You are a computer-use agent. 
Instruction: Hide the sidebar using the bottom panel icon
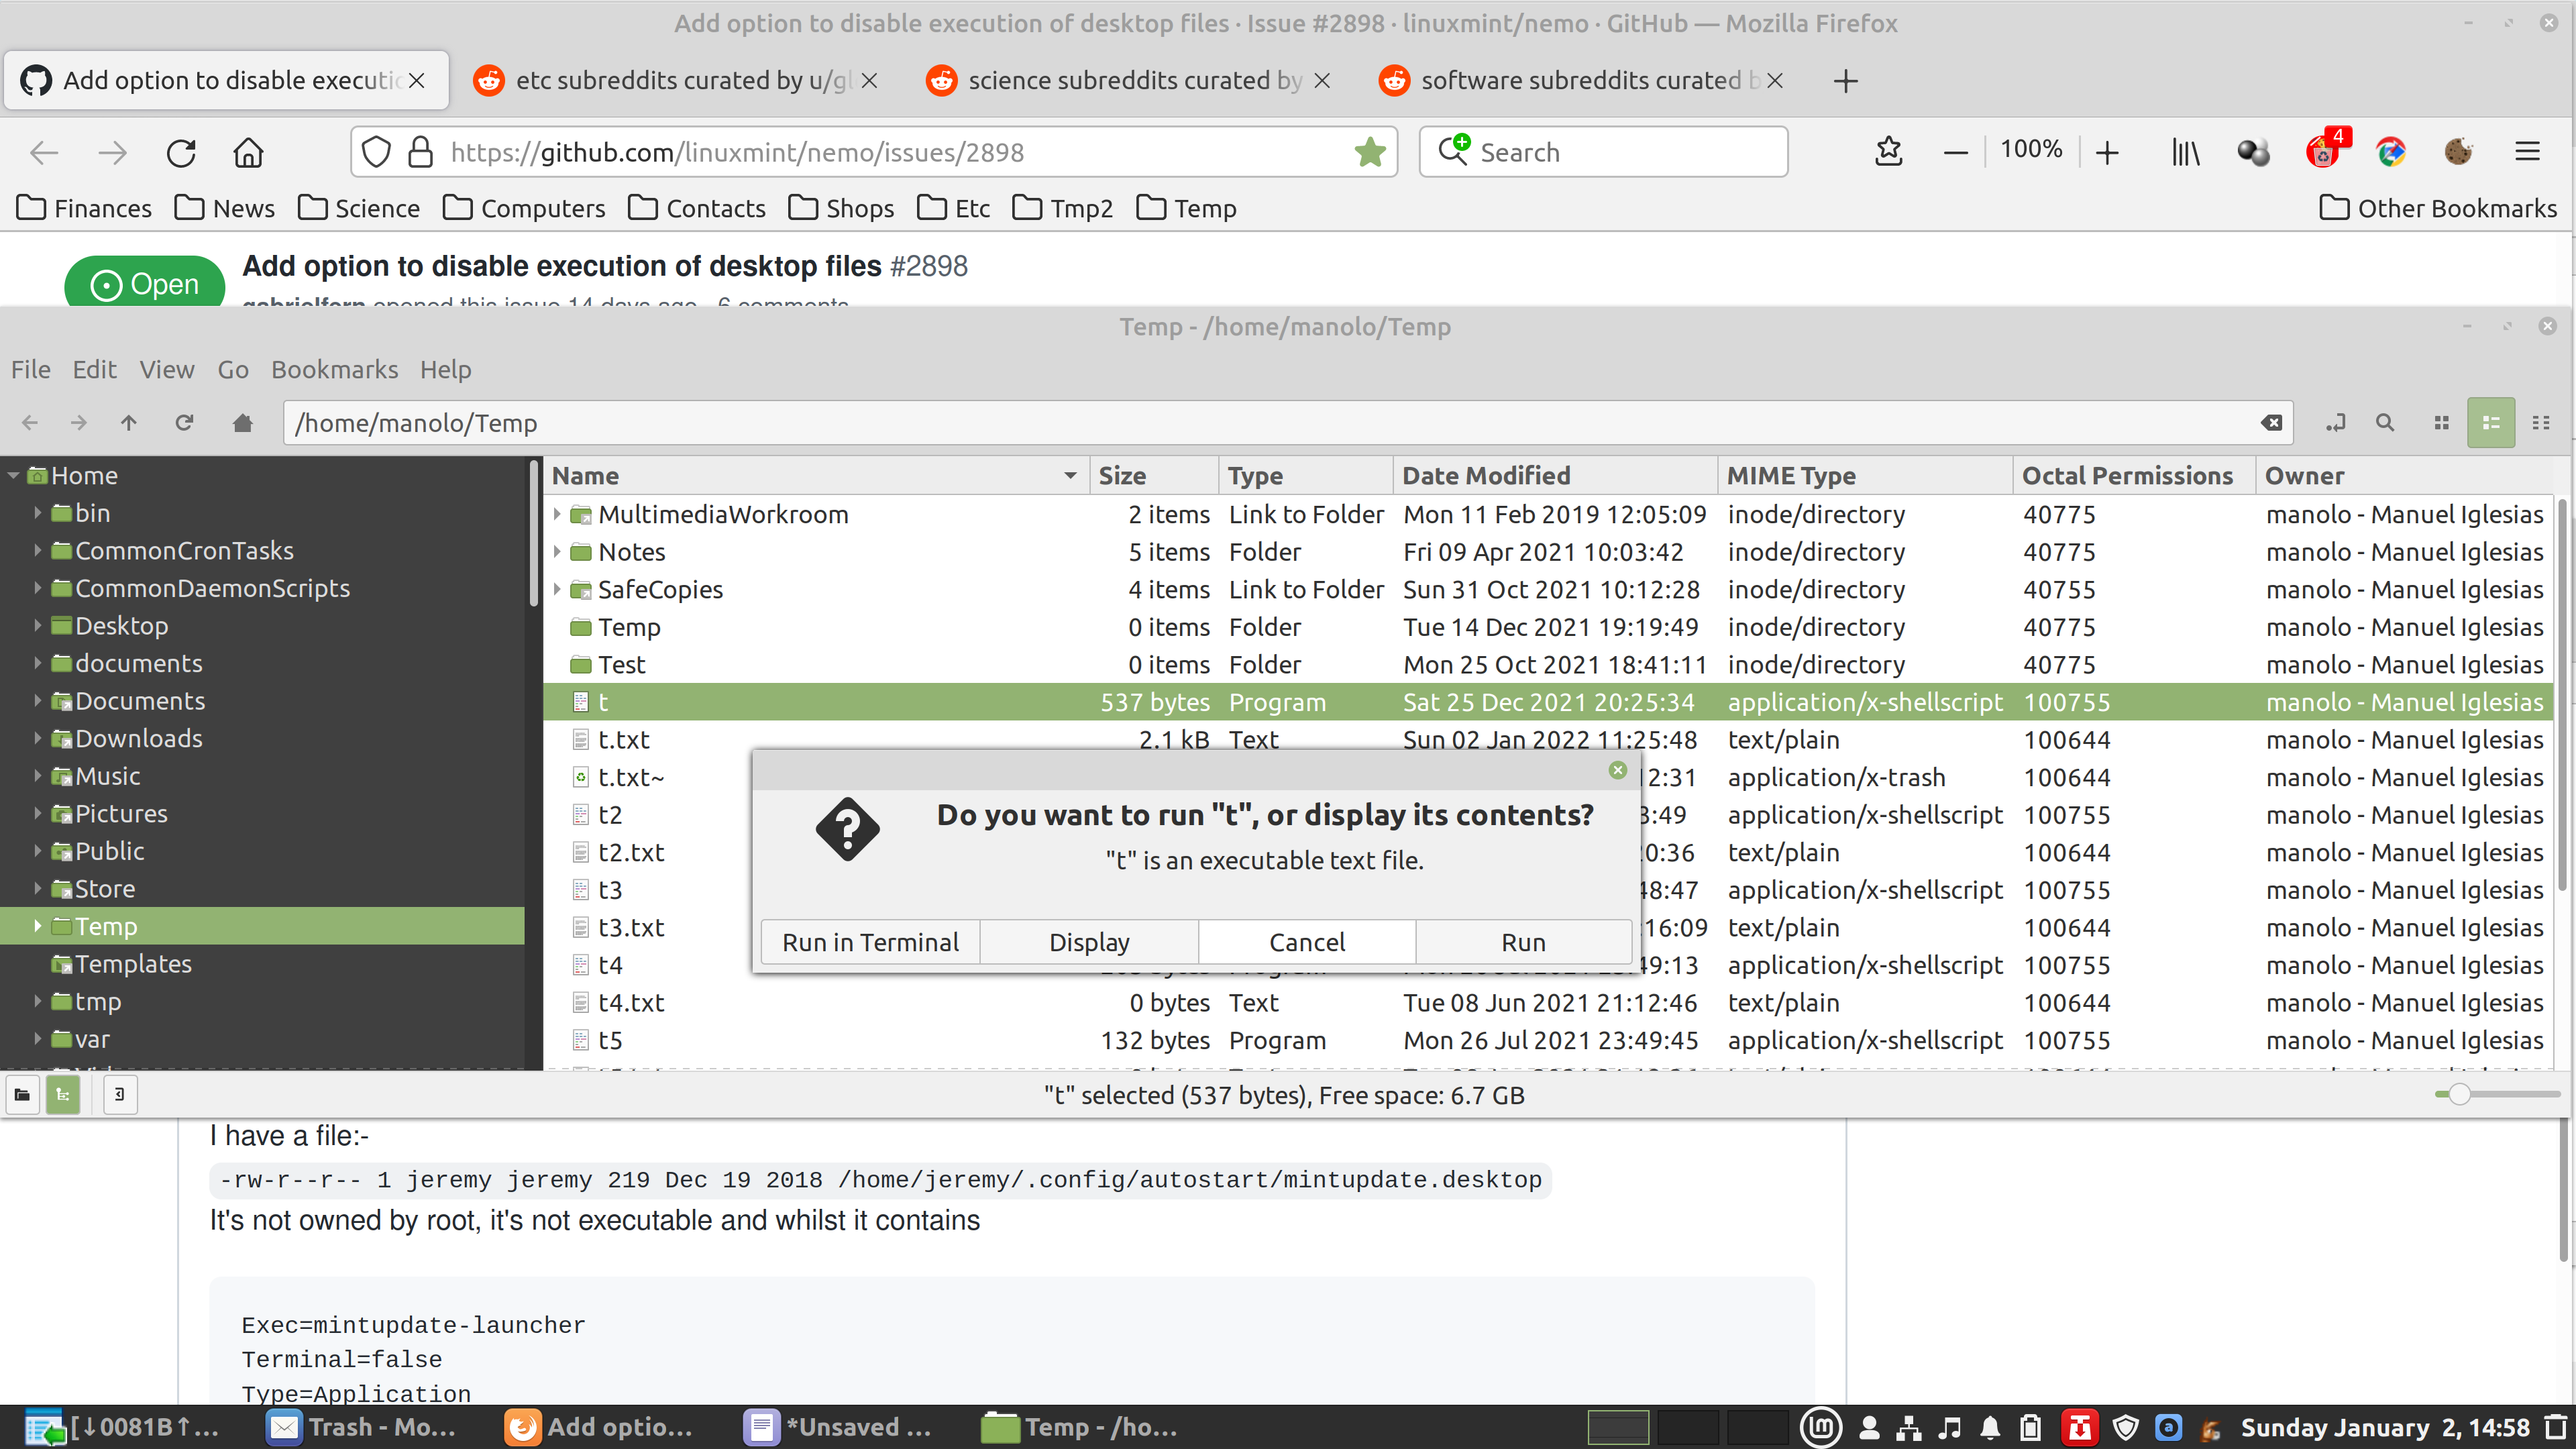120,1095
